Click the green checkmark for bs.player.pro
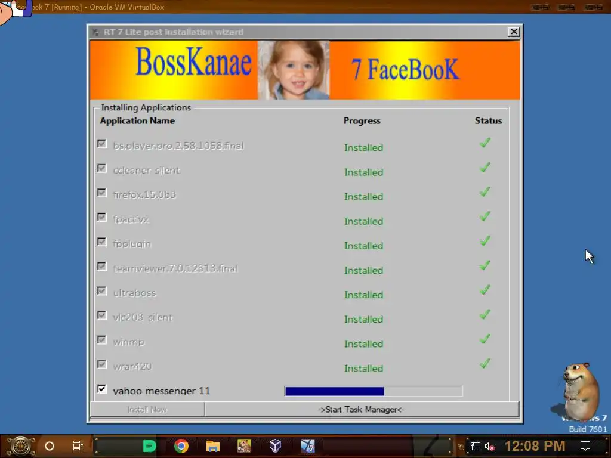 485,143
